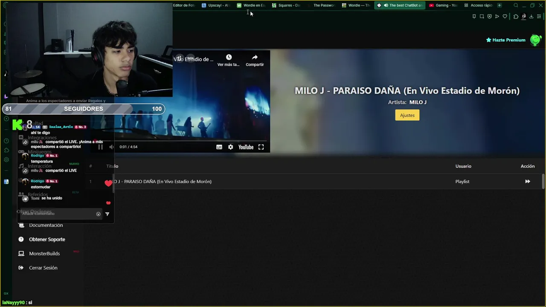Skip the MILO J song with the fast-forward icon

pyautogui.click(x=528, y=182)
